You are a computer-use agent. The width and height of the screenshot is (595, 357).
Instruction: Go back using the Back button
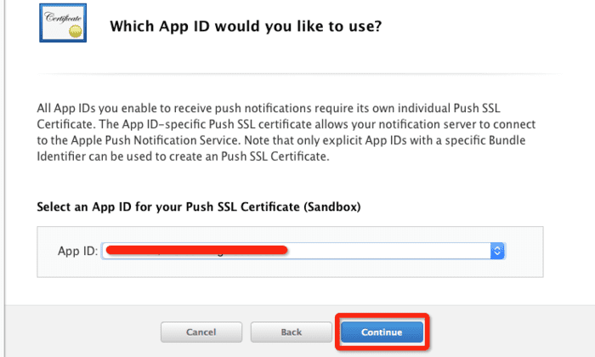[x=291, y=332]
